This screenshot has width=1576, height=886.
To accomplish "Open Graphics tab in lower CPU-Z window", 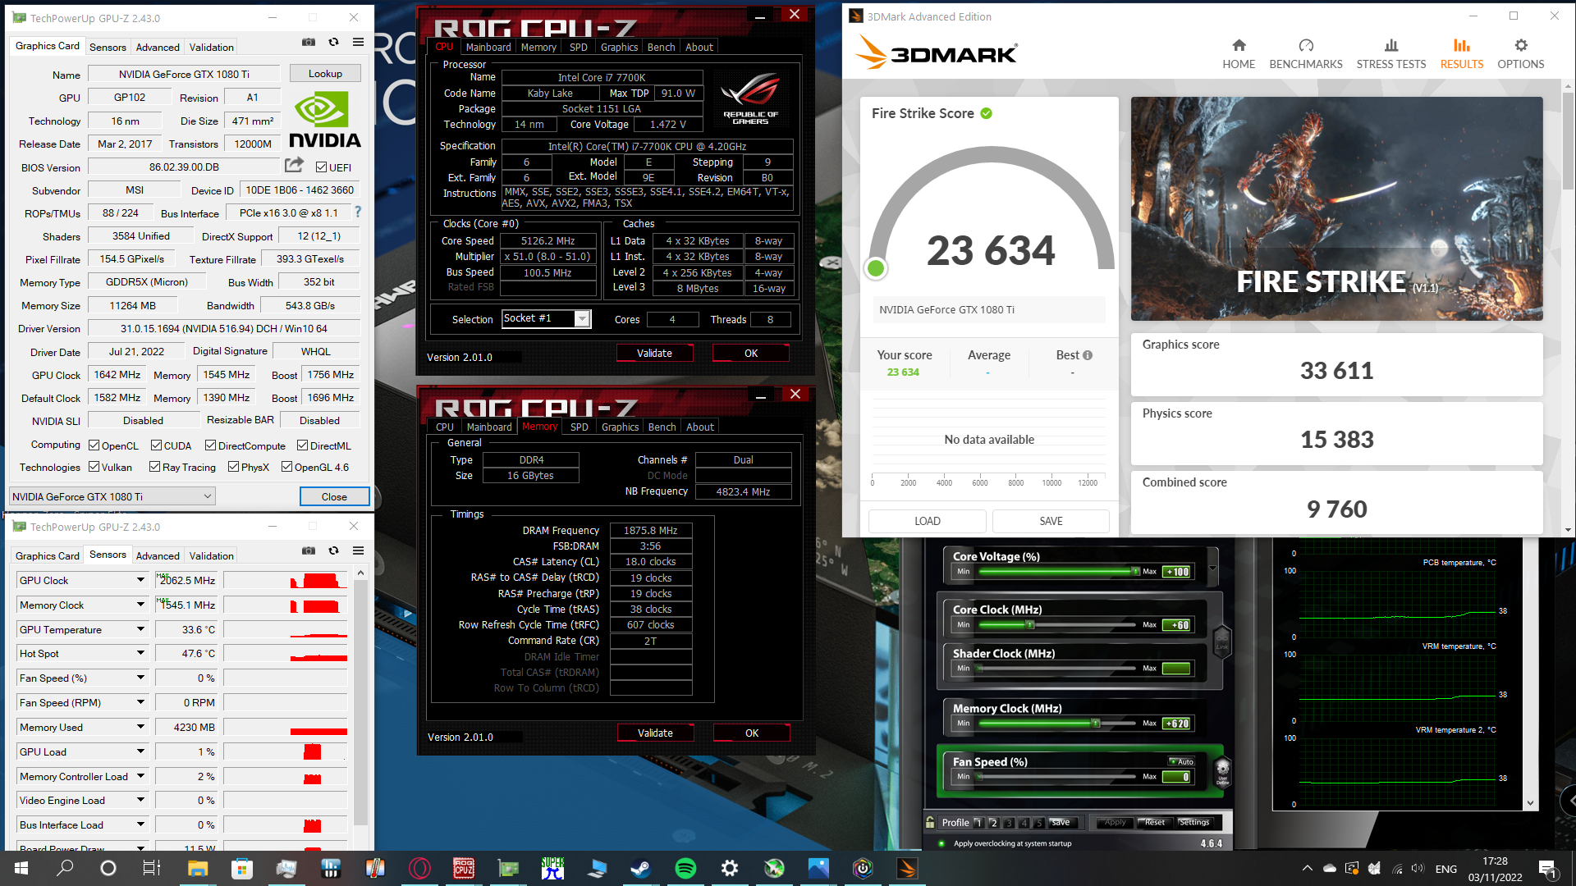I will 620,427.
